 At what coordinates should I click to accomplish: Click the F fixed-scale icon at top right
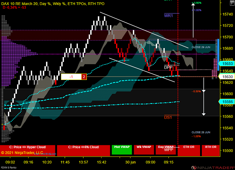pos(232,3)
